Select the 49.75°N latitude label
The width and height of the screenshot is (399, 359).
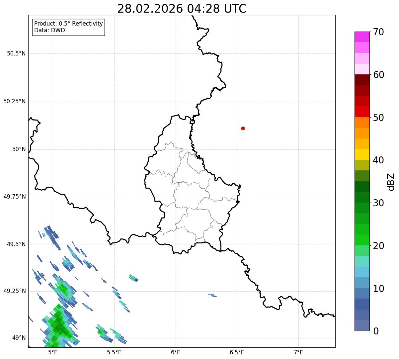click(15, 197)
